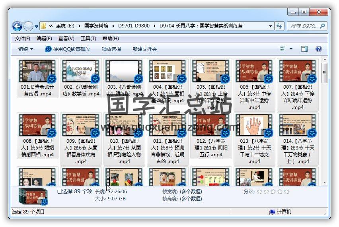Toggle the preview pane button
Image resolution: width=339 pixels, height=227 pixels.
(x=304, y=49)
